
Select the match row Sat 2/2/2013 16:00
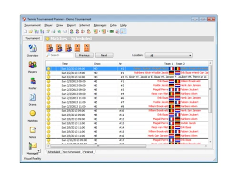pos(127,77)
